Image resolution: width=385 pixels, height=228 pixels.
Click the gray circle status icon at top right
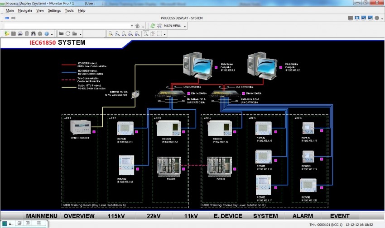(x=377, y=18)
